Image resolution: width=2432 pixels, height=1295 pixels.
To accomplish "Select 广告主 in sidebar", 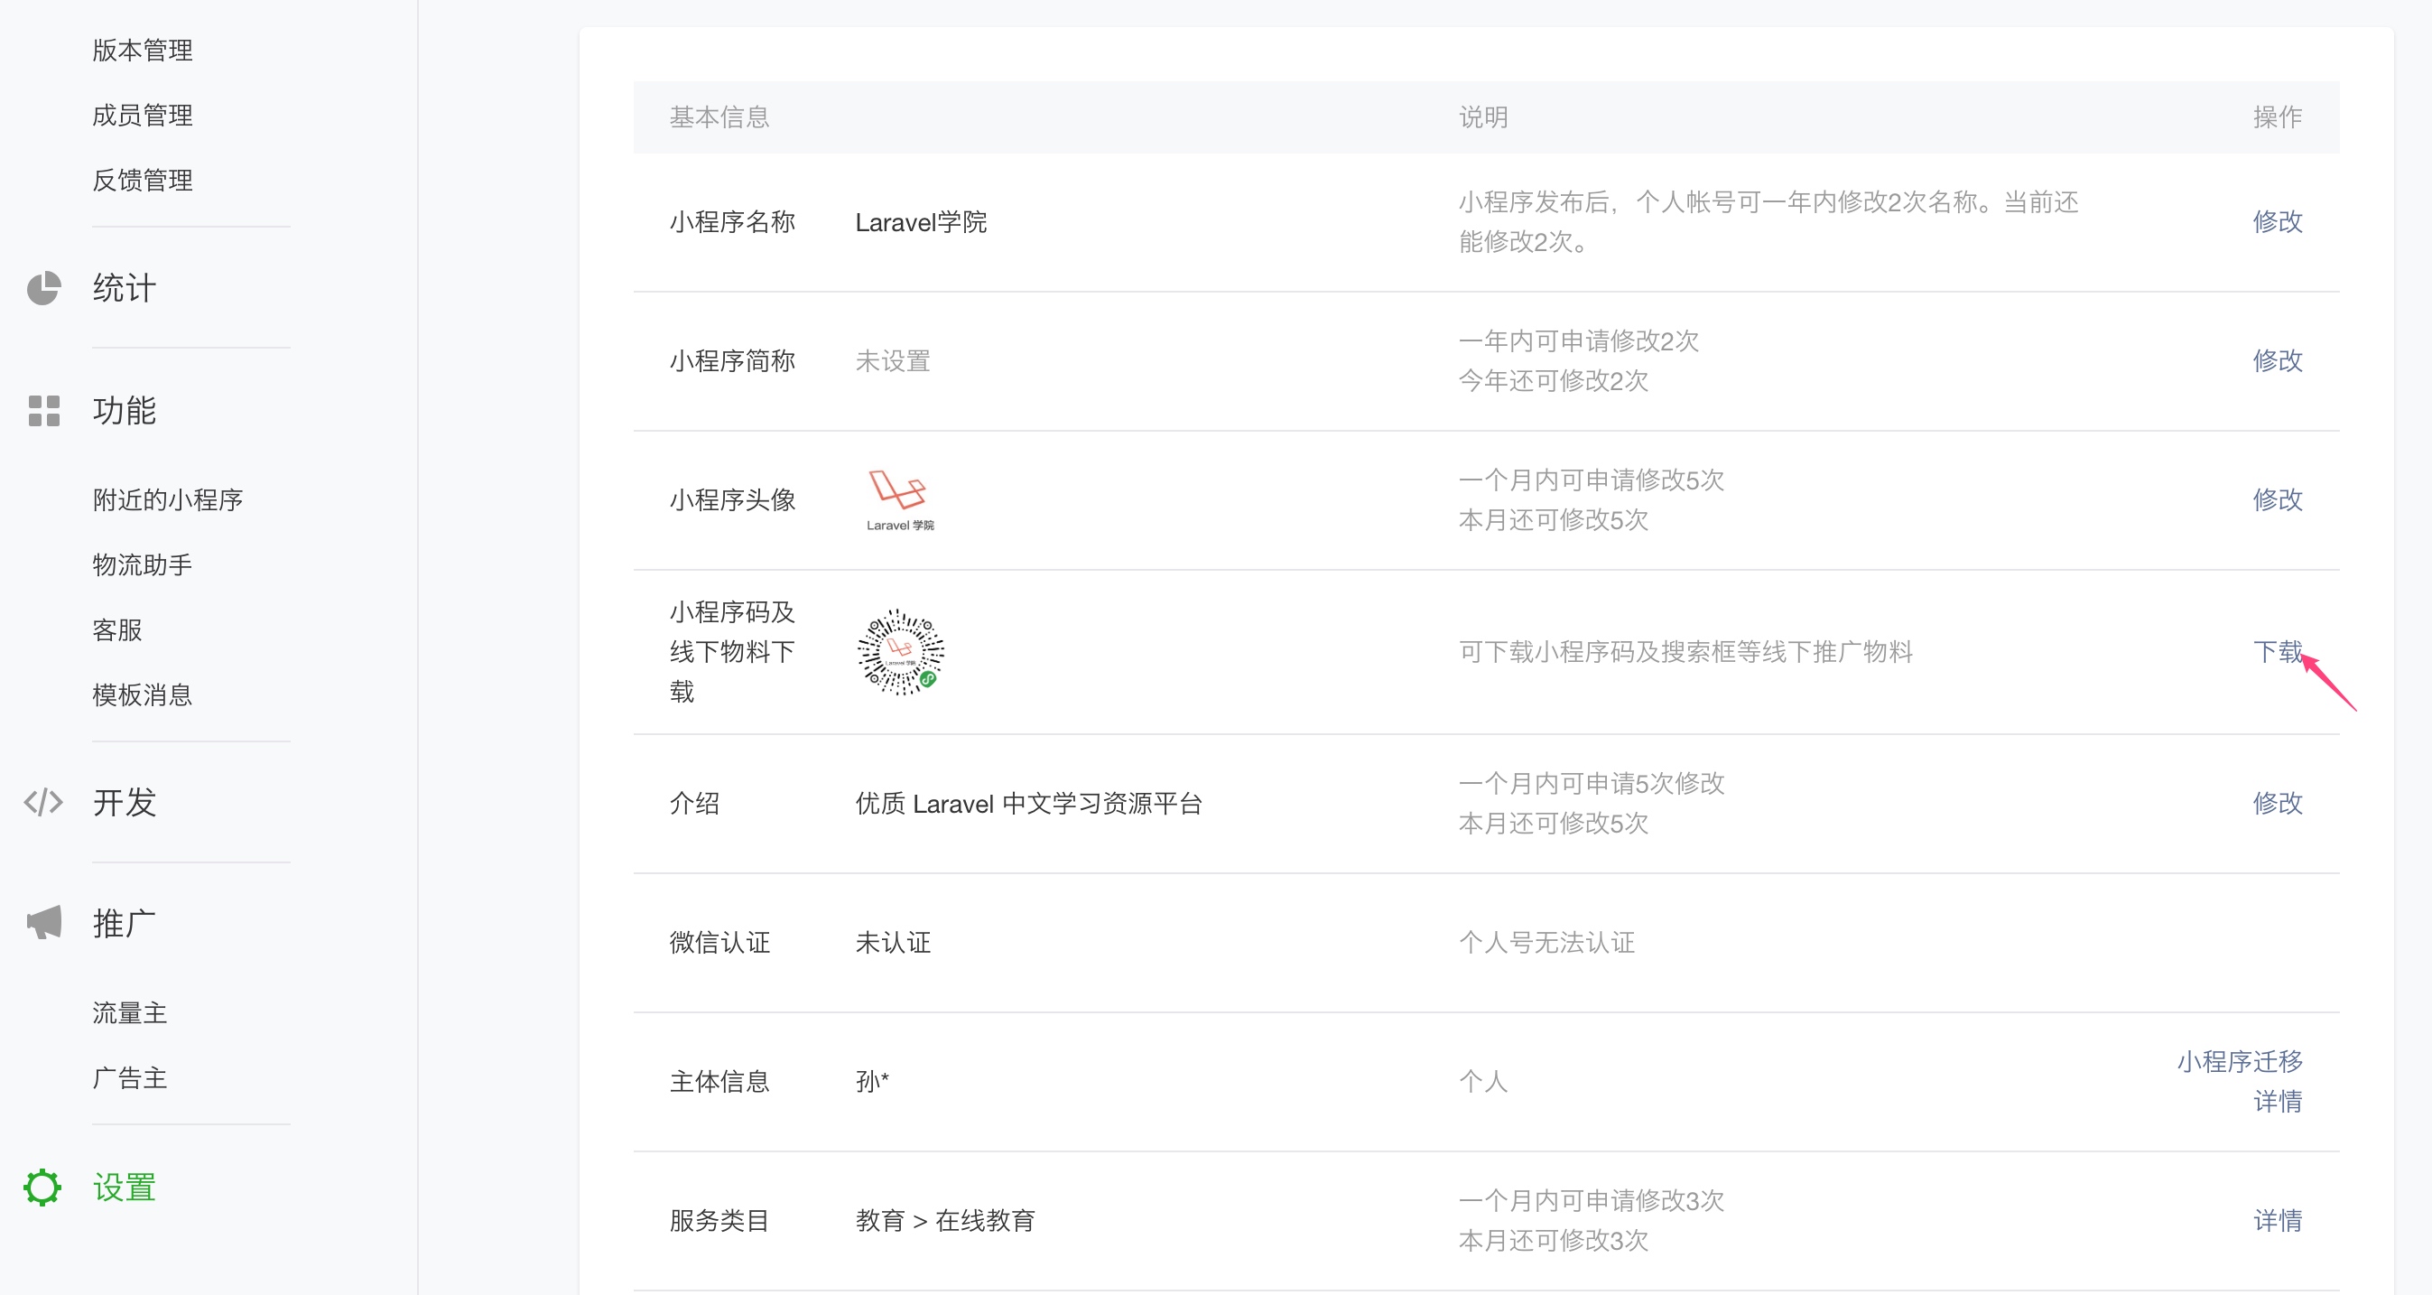I will [130, 1077].
